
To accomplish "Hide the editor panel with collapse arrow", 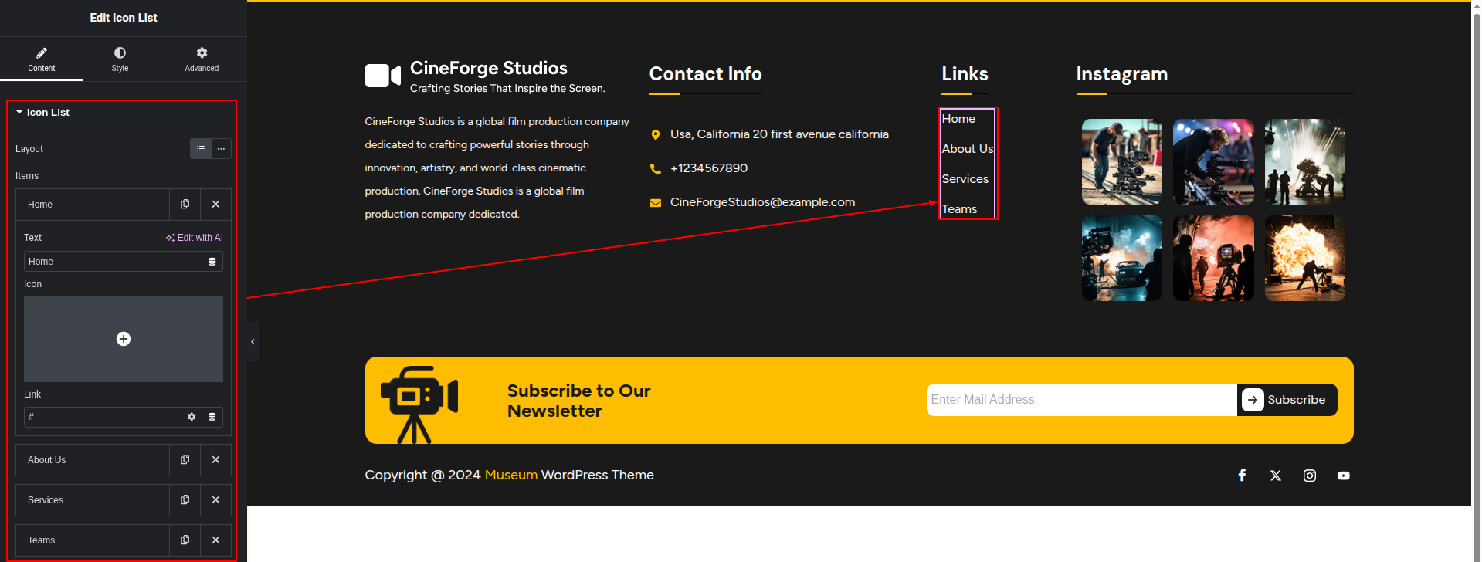I will click(253, 341).
